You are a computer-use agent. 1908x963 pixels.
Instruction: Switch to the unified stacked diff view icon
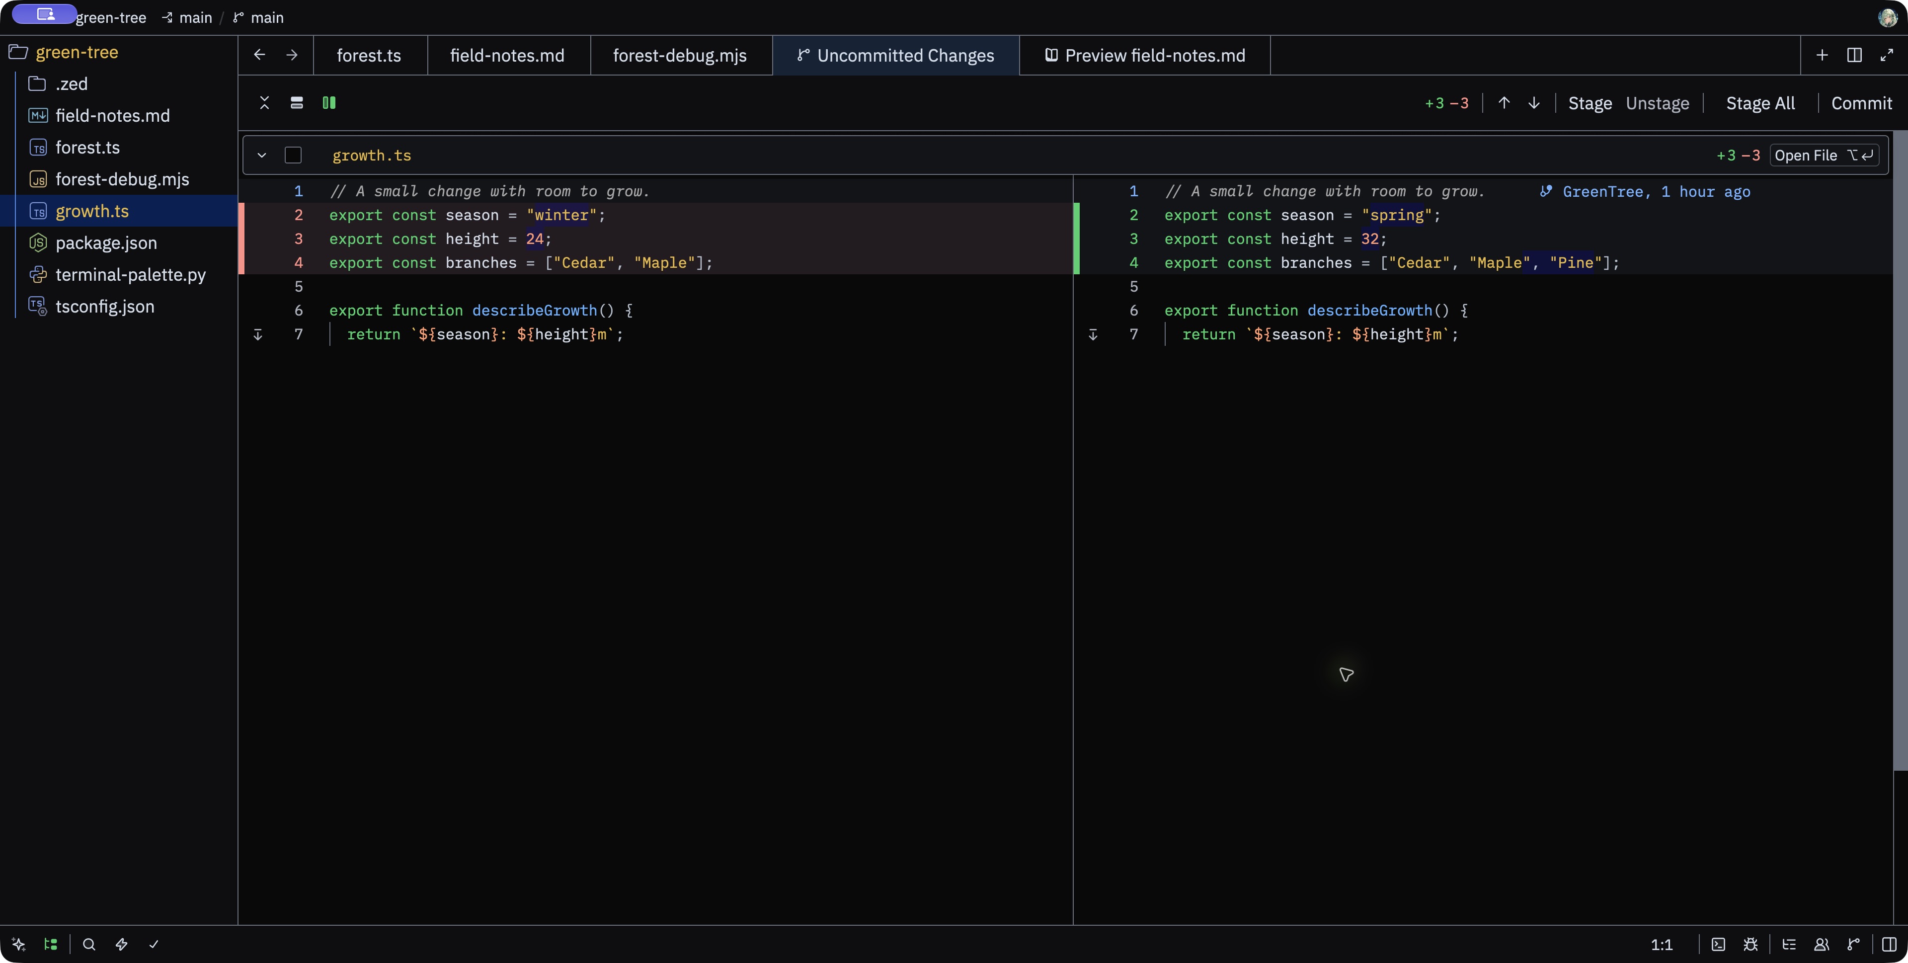point(297,103)
